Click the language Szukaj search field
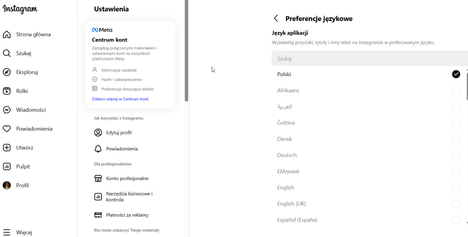 point(366,59)
